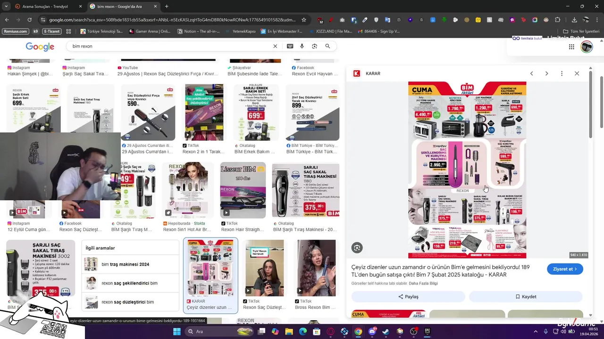Open the JOZZLAND File Manager bookmark
Viewport: 604px width, 339px height.
(331, 32)
